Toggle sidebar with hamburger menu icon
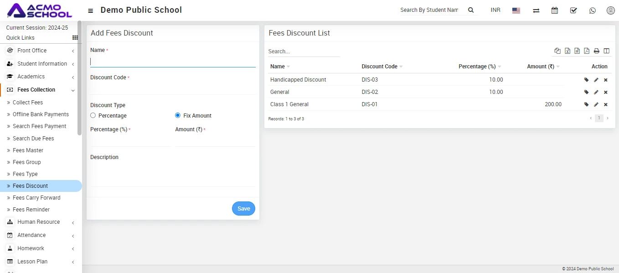Image resolution: width=619 pixels, height=273 pixels. [x=91, y=10]
